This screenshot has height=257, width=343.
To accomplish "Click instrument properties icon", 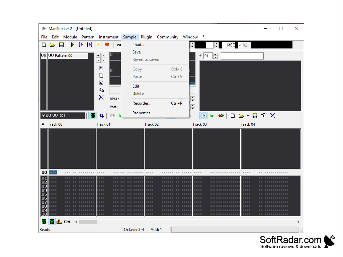I will [264, 116].
